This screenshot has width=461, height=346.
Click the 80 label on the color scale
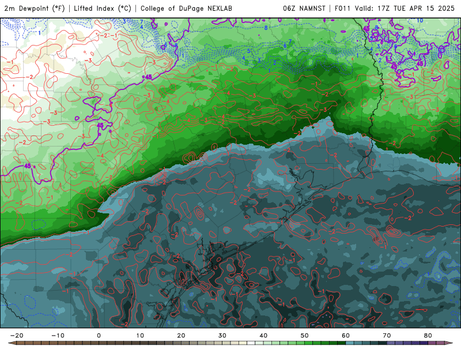[428, 336]
